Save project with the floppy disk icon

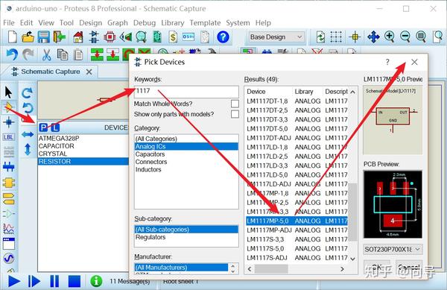(44, 37)
